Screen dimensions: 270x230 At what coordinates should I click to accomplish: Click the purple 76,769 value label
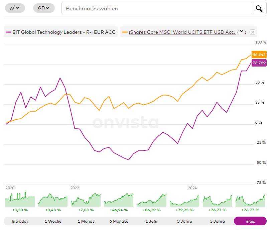click(259, 63)
